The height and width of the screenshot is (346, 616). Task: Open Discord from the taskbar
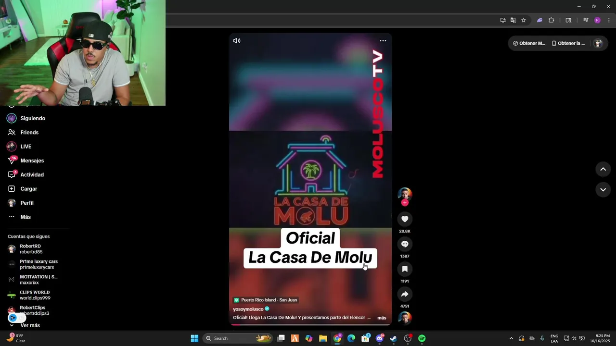click(x=380, y=338)
